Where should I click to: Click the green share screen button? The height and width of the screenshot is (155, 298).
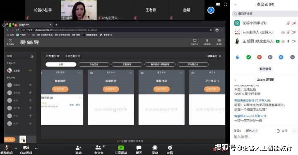point(121,148)
